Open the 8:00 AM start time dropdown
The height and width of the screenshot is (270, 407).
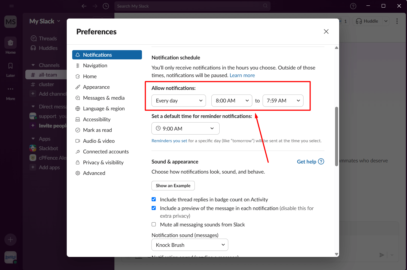232,101
